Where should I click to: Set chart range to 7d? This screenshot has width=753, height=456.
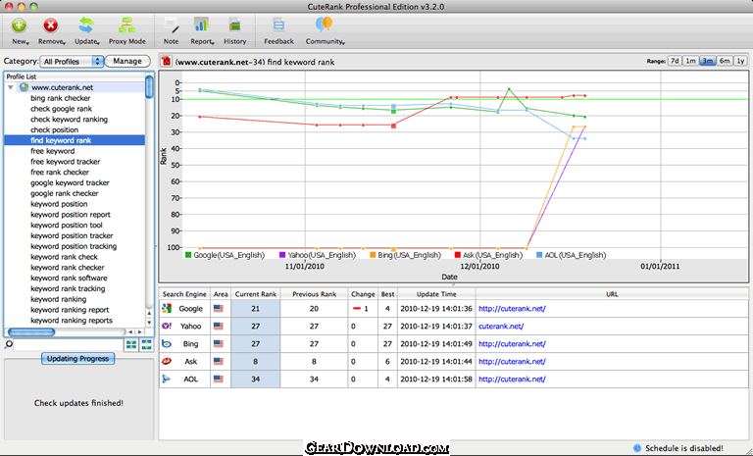tap(675, 61)
